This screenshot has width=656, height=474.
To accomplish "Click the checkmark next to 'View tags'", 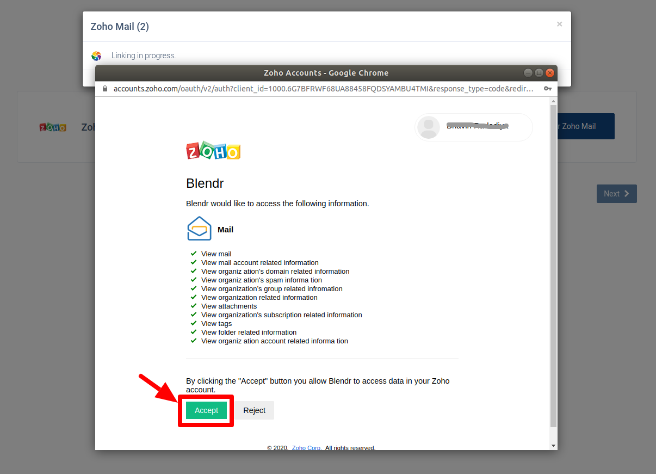I will pyautogui.click(x=194, y=323).
